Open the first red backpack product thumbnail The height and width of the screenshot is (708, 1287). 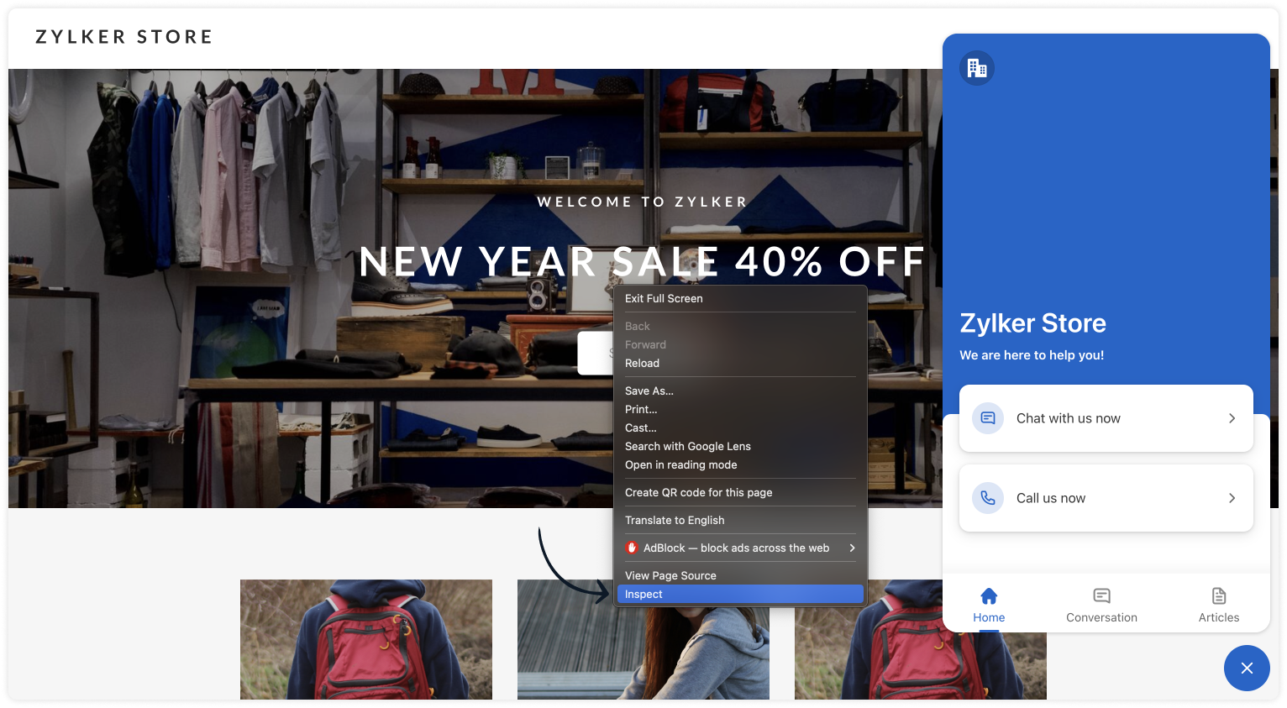click(366, 639)
